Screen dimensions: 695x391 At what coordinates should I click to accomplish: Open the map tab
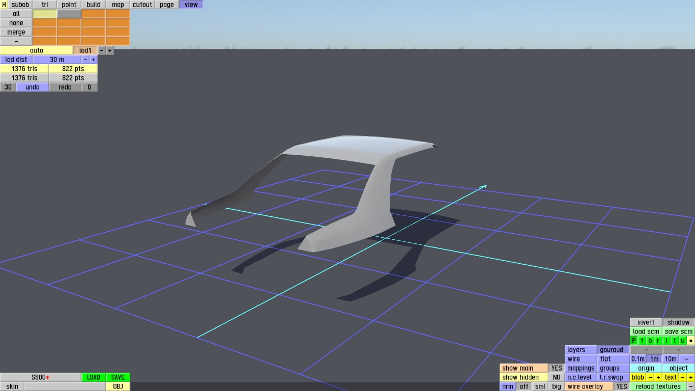pos(118,5)
